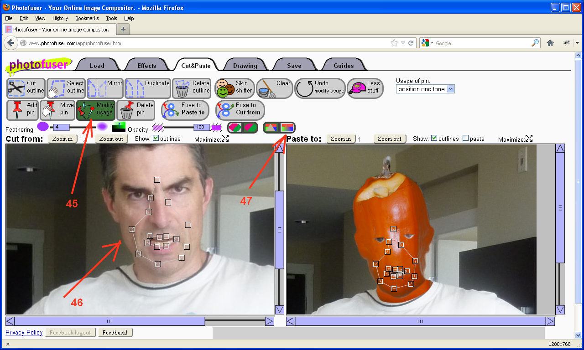584x350 pixels.
Task: Click Zoom in for Cut from
Action: (63, 139)
